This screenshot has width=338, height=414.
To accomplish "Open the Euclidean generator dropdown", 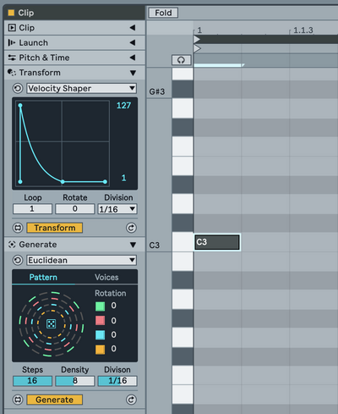I will click(82, 260).
